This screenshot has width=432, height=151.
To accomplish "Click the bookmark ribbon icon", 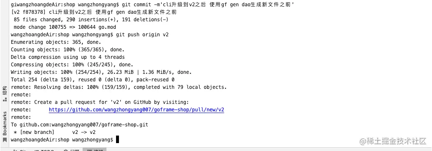I will point(5,140).
